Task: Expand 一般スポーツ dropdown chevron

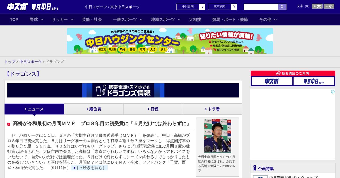Action: pos(141,19)
